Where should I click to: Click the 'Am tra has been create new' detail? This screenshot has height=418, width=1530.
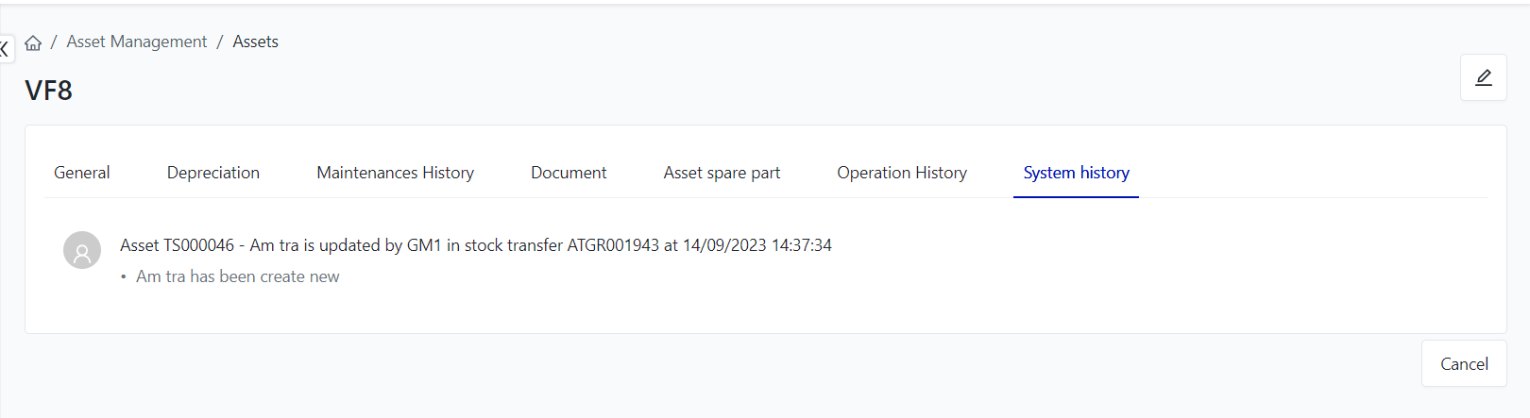click(x=237, y=276)
